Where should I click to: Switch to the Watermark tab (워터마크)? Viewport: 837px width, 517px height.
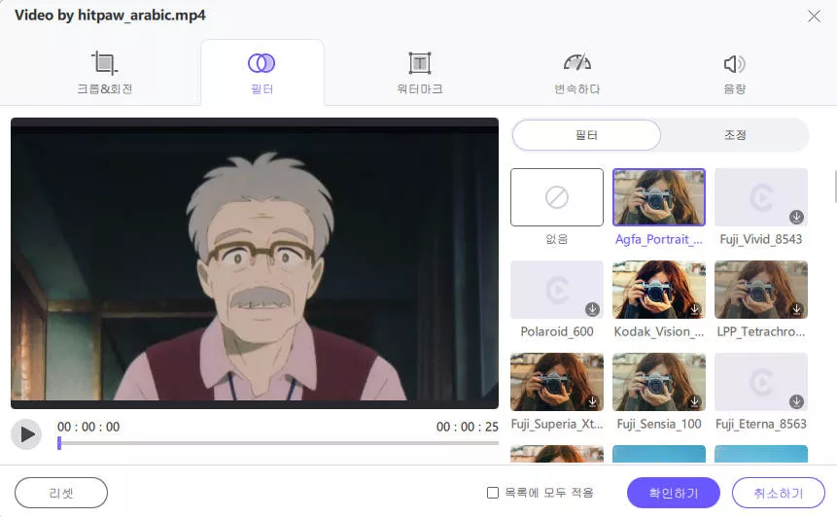click(x=420, y=73)
